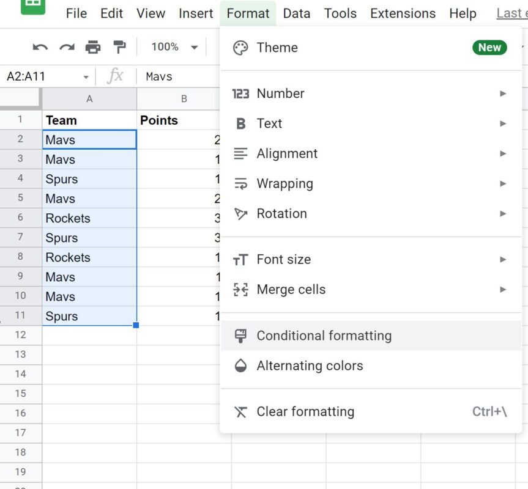Click the 123 Number format icon
This screenshot has height=489, width=528.
240,94
